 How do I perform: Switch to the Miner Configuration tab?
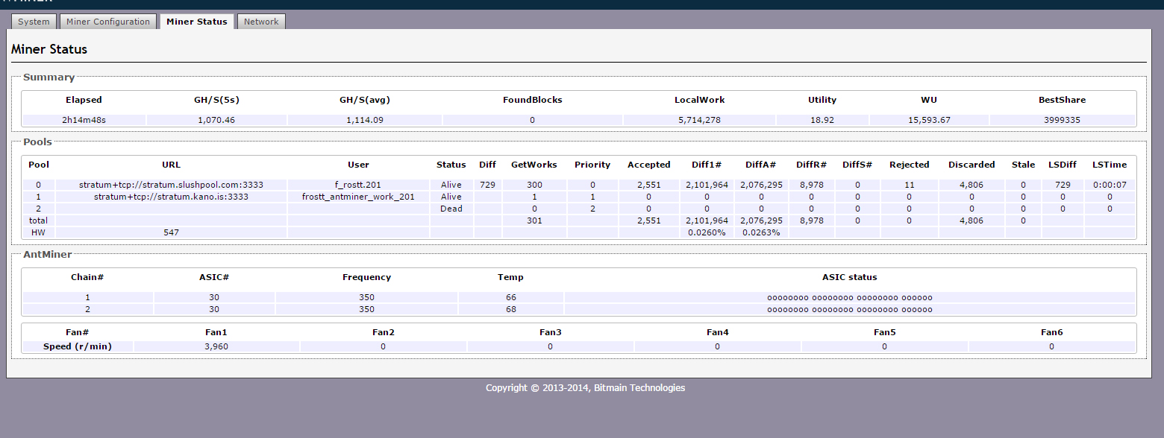coord(108,22)
